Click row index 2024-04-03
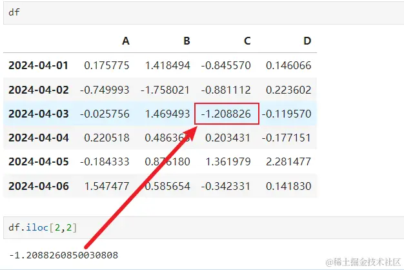The image size is (404, 270). point(39,114)
